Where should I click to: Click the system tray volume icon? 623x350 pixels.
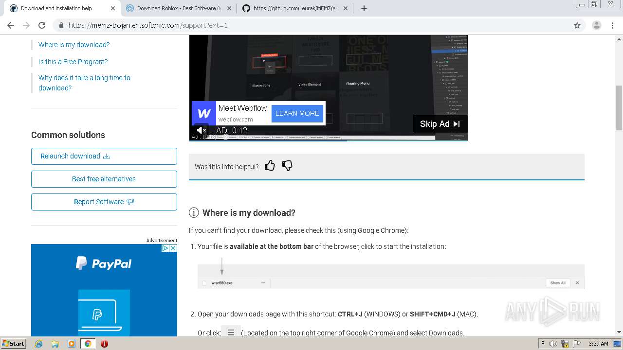[x=553, y=344]
